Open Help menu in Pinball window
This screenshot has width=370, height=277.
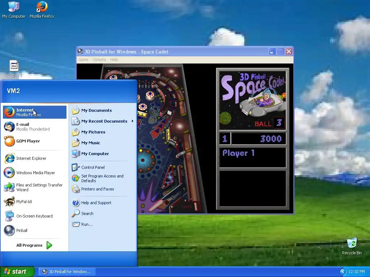tap(114, 60)
